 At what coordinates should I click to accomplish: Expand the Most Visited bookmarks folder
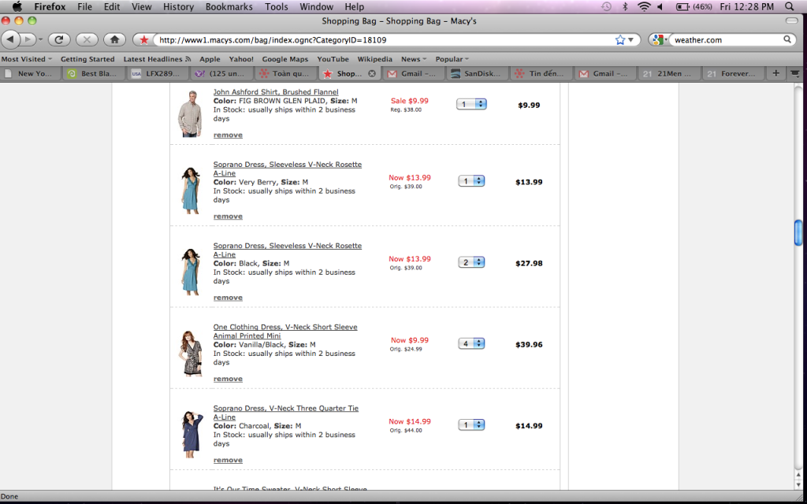27,59
